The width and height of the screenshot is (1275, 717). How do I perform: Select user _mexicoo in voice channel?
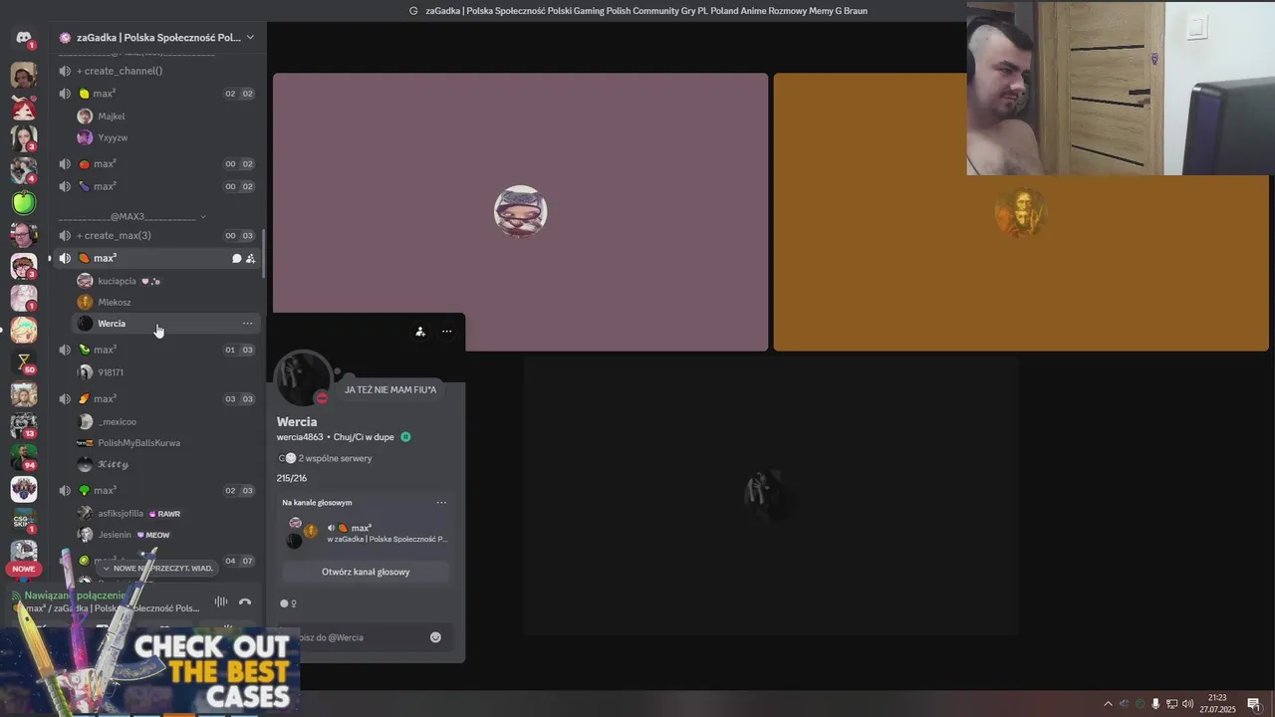point(164,421)
